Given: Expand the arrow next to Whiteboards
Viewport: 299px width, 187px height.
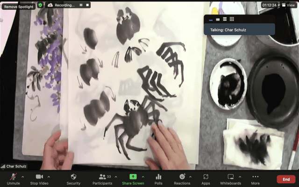Looking at the screenshot, I should click(x=240, y=177).
